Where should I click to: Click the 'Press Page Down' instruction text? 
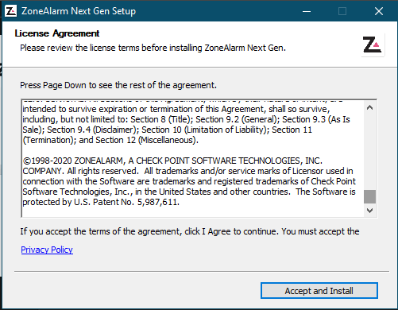pyautogui.click(x=118, y=85)
